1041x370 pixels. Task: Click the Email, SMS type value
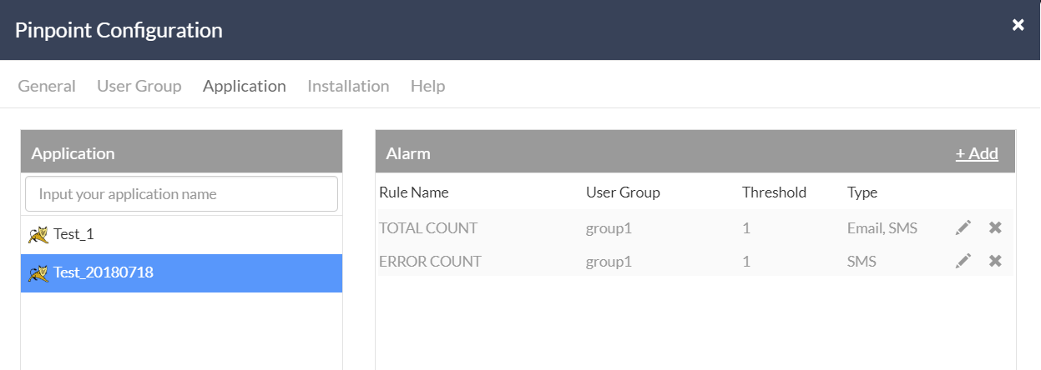(882, 227)
